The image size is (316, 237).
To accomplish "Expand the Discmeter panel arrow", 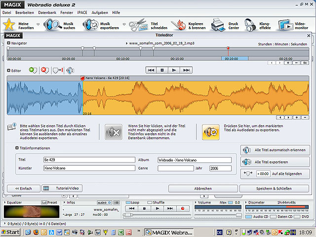I will tap(246, 202).
